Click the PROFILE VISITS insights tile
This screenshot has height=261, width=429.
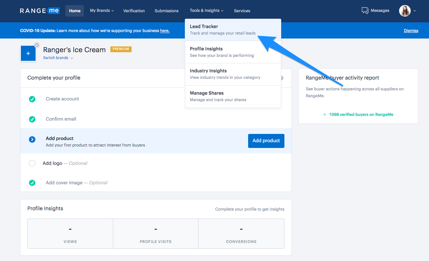tap(156, 234)
